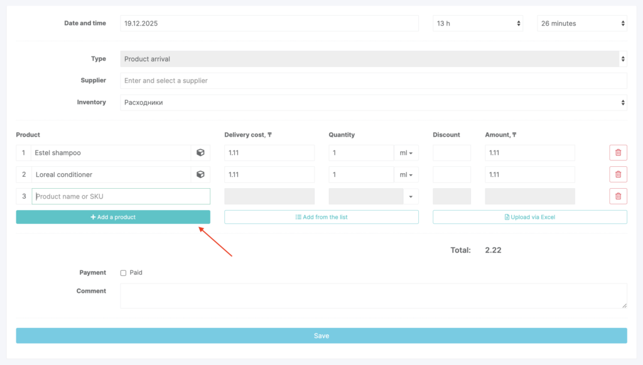Delete the Estel shampoo row with trash icon
This screenshot has height=365, width=643.
pyautogui.click(x=618, y=152)
